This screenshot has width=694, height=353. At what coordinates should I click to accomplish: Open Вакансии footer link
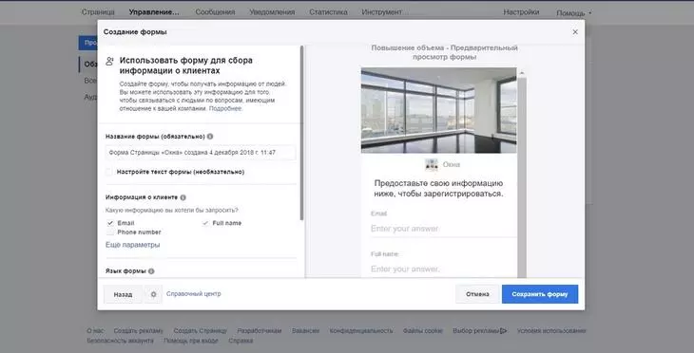(305, 330)
